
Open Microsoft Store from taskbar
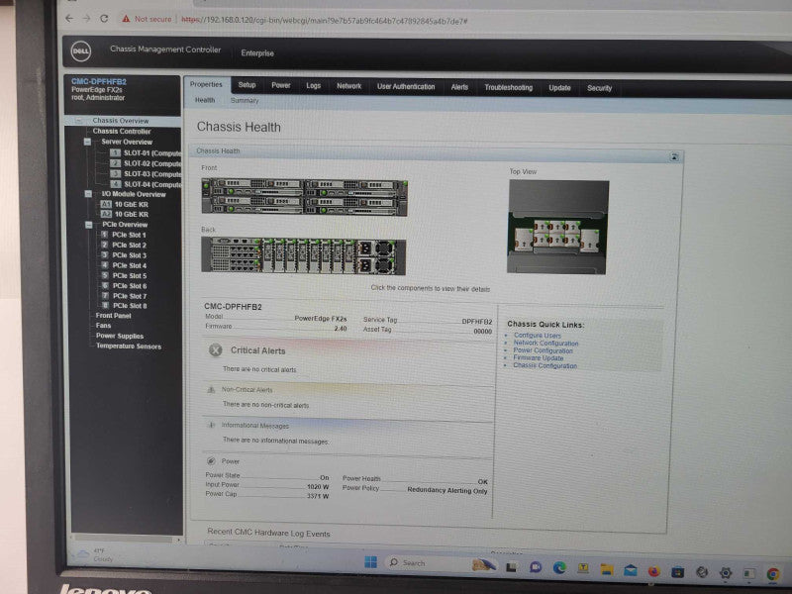(678, 572)
